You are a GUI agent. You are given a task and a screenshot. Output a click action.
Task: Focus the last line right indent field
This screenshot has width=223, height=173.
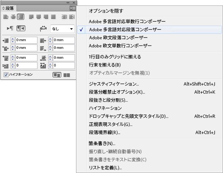(64, 48)
